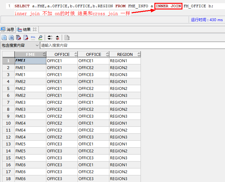Click FME2 cell in row 6
The width and height of the screenshot is (225, 182).
pyautogui.click(x=30, y=96)
